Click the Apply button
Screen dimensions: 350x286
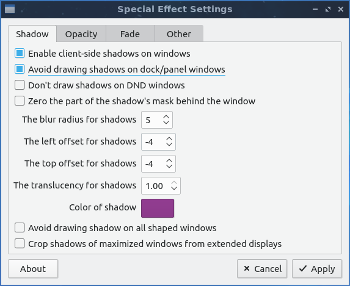click(317, 268)
